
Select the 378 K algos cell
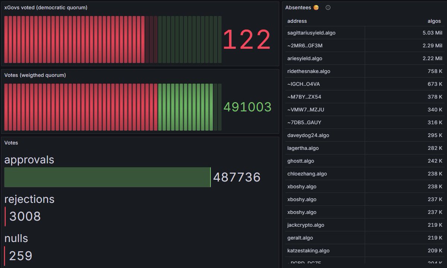(x=405, y=97)
